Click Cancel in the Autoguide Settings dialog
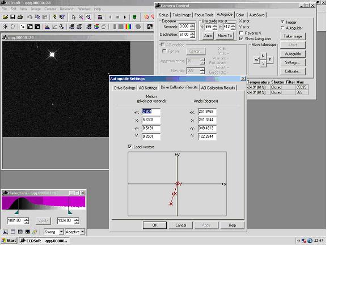363x290 pixels. (180, 225)
